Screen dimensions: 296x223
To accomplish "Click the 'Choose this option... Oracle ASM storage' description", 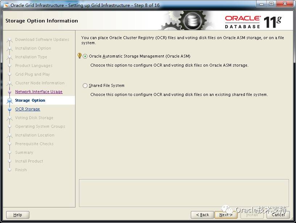I will coord(169,65).
